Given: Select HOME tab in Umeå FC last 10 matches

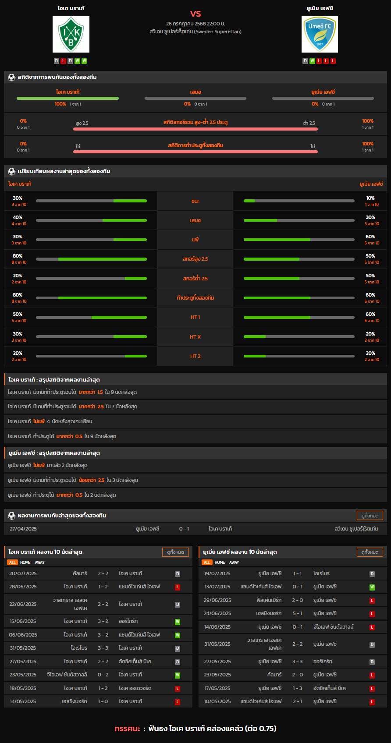Looking at the screenshot, I should click(x=220, y=563).
